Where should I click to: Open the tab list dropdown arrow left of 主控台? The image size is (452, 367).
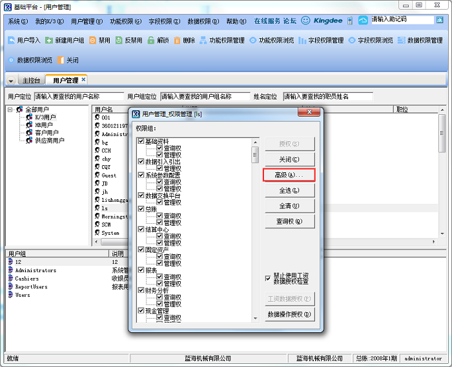click(11, 81)
